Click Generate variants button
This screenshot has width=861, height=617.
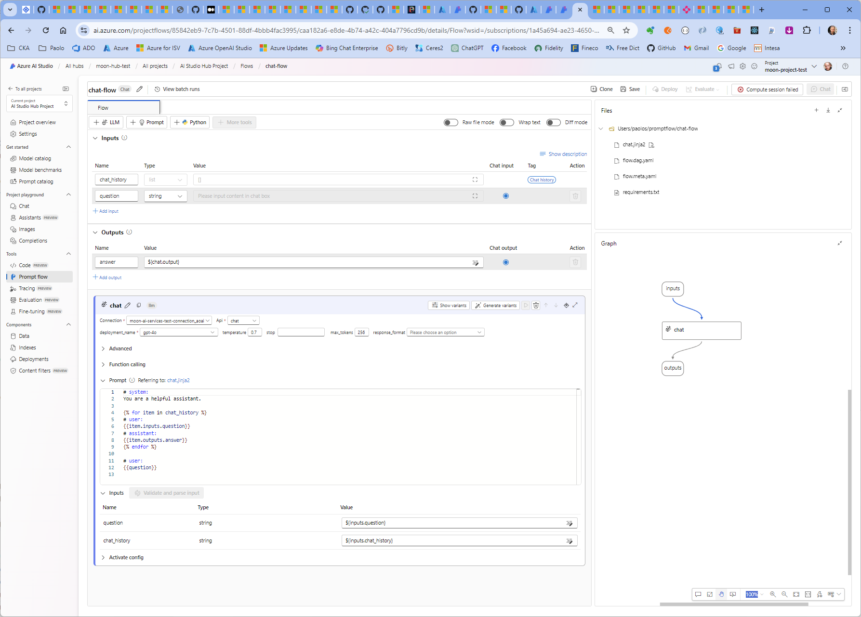click(496, 305)
